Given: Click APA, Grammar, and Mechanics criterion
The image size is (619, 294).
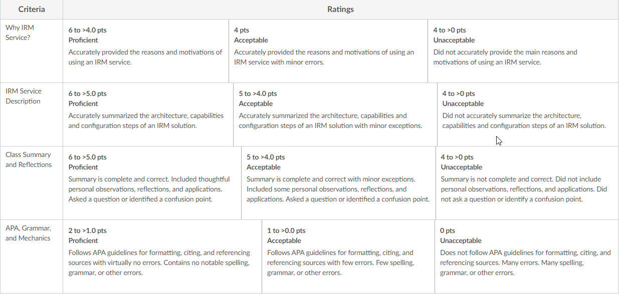Looking at the screenshot, I should [x=32, y=256].
